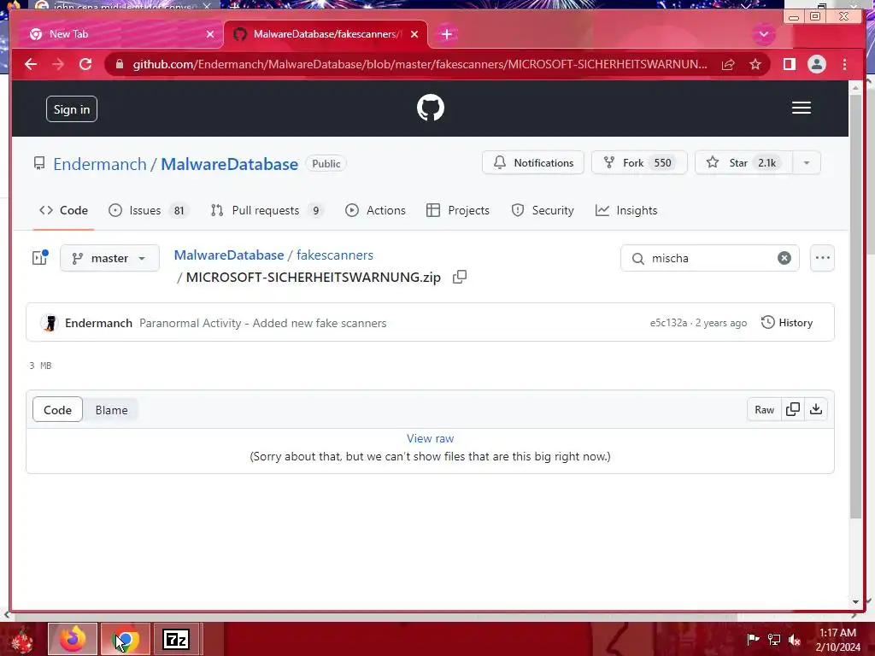Copy raw file contents icon
Viewport: 875px width, 656px height.
[792, 409]
